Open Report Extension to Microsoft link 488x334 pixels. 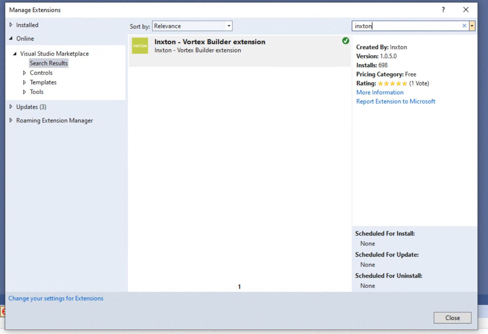(x=396, y=101)
